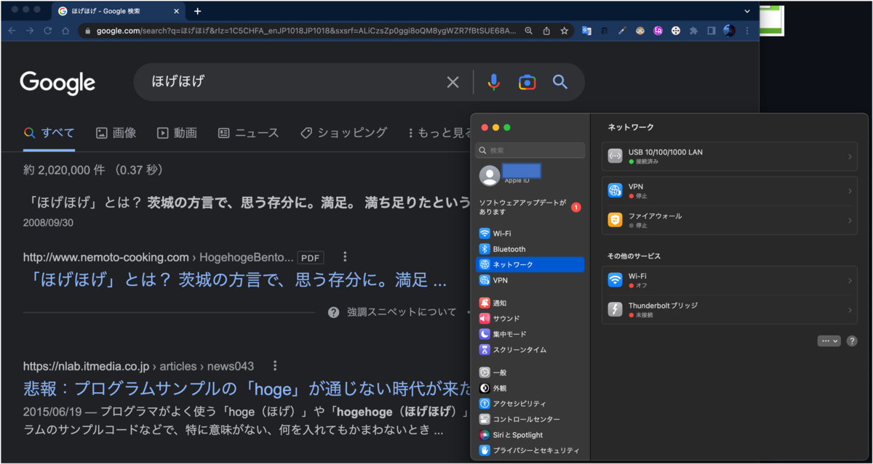This screenshot has width=873, height=464.
Task: Open the Chrome extensions puzzle menu
Action: point(693,30)
